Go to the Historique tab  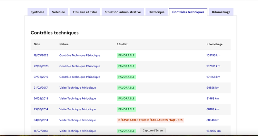click(x=156, y=12)
